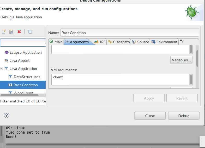Click the Apply button
The width and height of the screenshot is (205, 148).
pyautogui.click(x=149, y=98)
